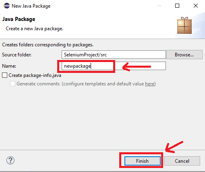Cancel the new package dialog
Screen dimensions: 205x172
click(x=182, y=161)
